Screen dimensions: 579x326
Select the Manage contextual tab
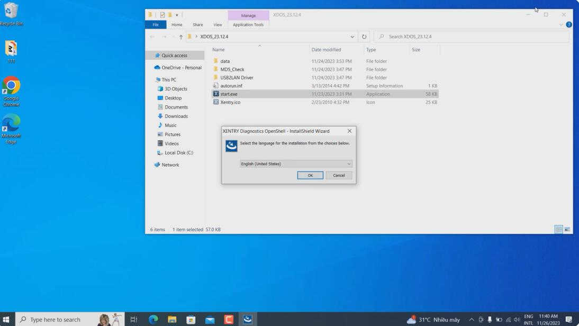248,15
